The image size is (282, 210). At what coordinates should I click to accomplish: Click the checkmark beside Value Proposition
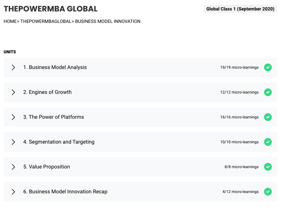[x=268, y=167]
